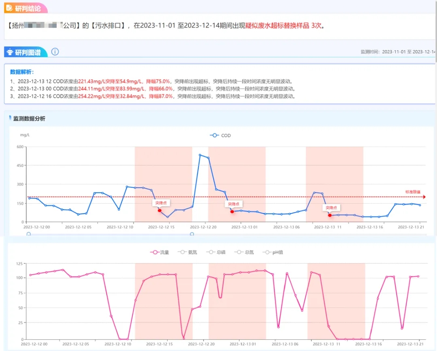Click the 监测数据分析 section title
Screen dimensions: 437x351
pos(29,119)
